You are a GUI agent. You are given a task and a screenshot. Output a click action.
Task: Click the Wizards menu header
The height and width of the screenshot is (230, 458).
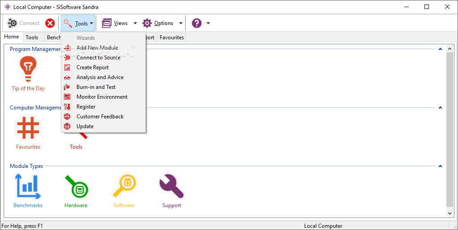point(85,38)
